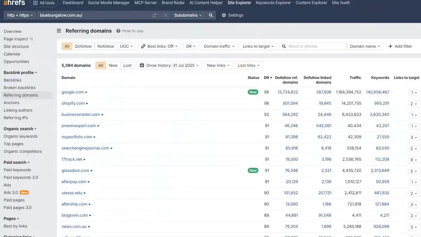
Task: Open the searchenginejournal.com domain link
Action: coord(85,148)
